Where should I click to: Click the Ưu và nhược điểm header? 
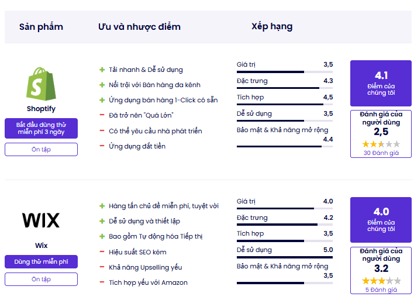[x=139, y=27]
